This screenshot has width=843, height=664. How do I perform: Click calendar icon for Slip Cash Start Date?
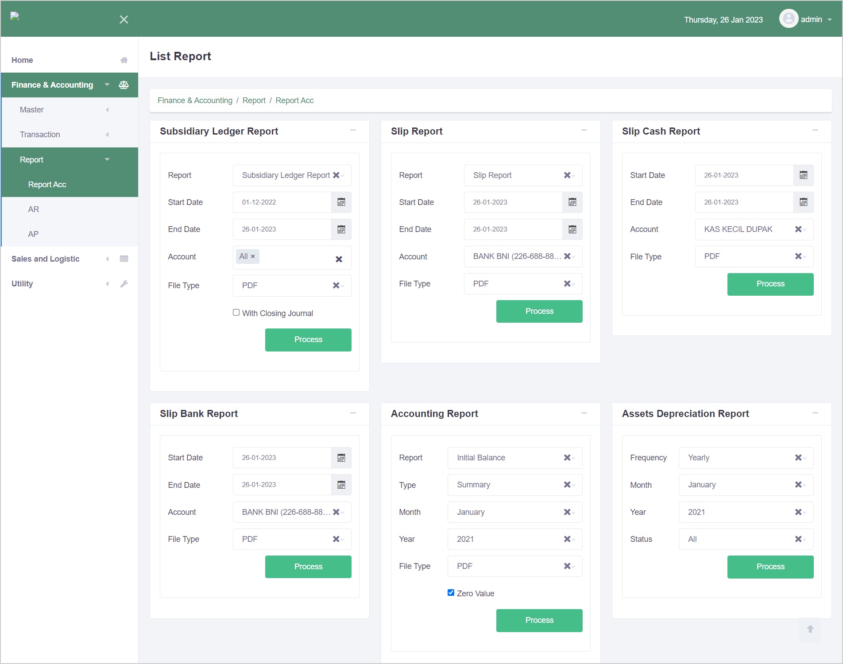(x=803, y=175)
